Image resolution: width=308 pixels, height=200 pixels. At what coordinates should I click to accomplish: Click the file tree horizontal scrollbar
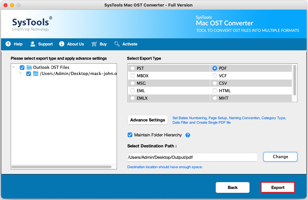pos(61,167)
